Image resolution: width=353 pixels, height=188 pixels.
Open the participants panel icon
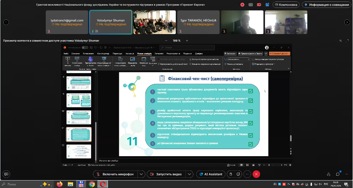(329, 174)
